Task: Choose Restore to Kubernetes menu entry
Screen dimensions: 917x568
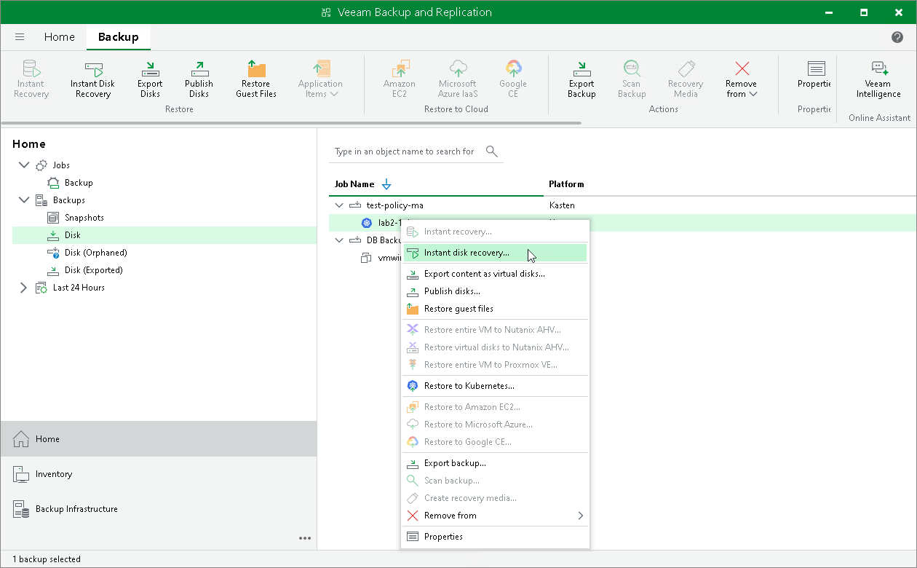Action: coord(495,386)
